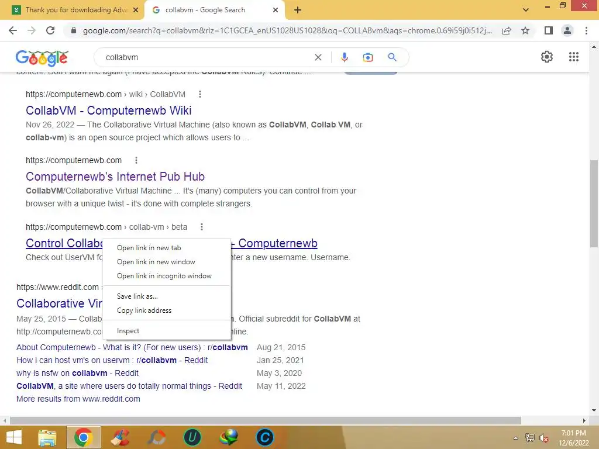Click the Chrome taskbar icon
Image resolution: width=599 pixels, height=449 pixels.
tap(83, 437)
